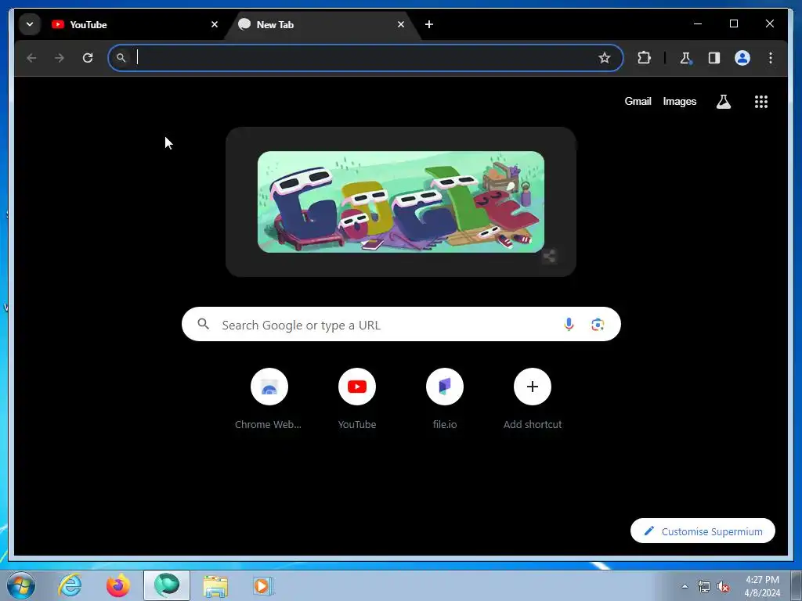
Task: Open Windows Media Player from taskbar
Action: tap(264, 585)
